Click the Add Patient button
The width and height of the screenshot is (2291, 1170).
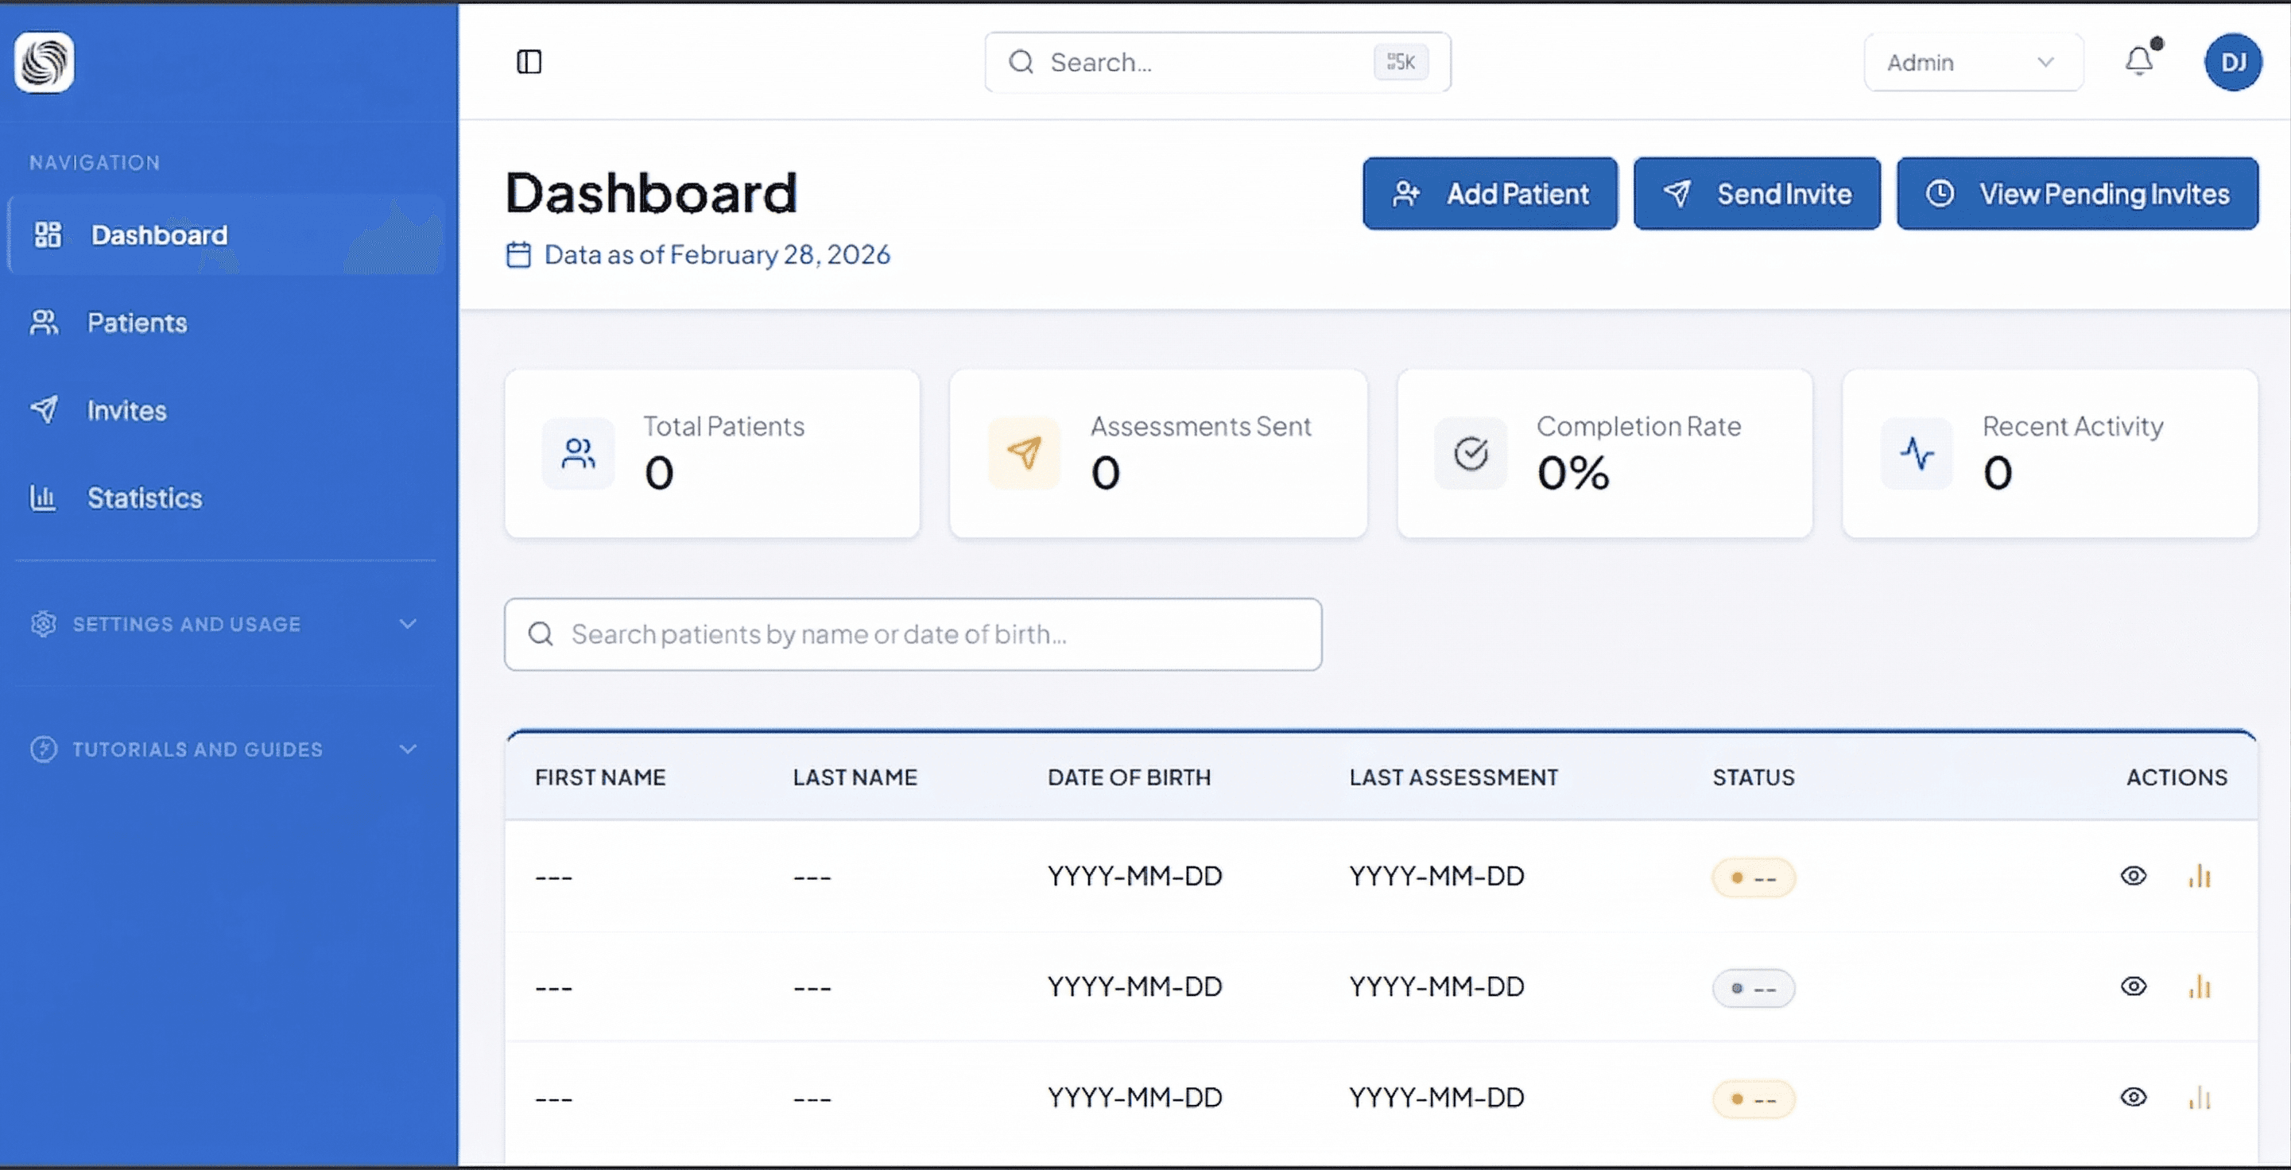click(x=1491, y=193)
